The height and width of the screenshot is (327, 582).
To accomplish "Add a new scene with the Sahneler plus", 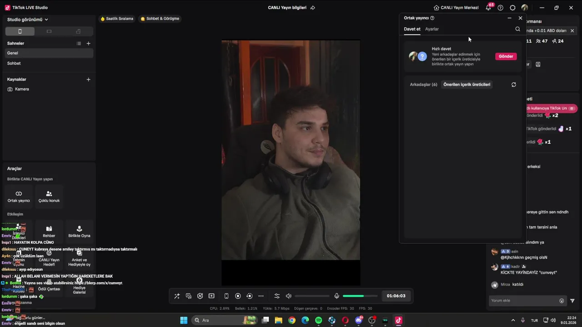I will 88,43.
